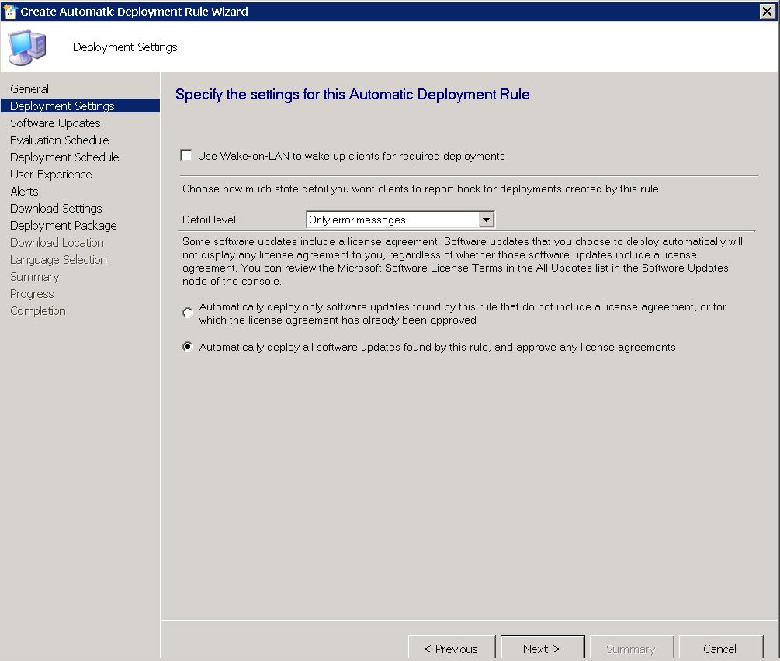Screen dimensions: 780x661
Task: Click the Language Selection step
Action: point(58,260)
